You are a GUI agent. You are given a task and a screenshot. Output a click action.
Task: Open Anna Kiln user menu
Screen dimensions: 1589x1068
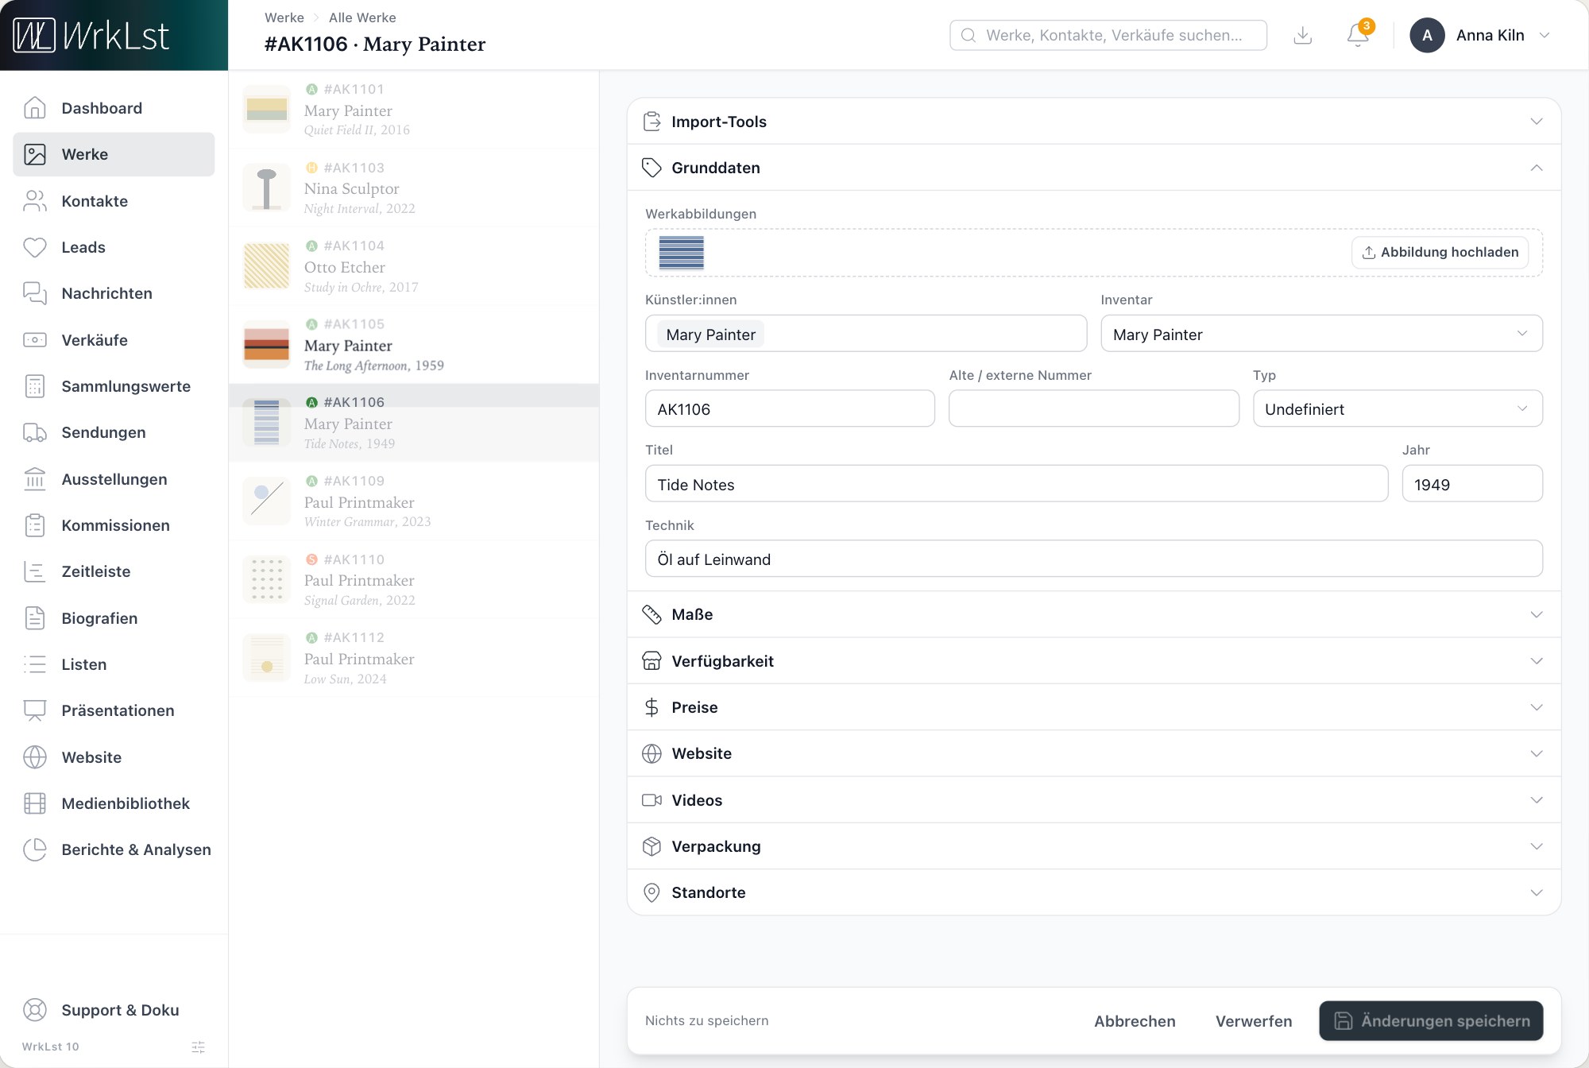tap(1481, 35)
